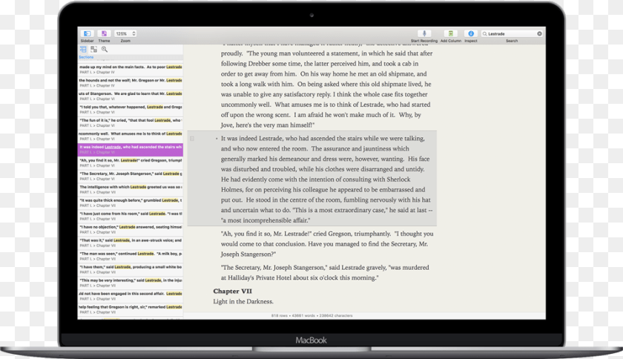
Task: Select result "Ah, you find it so, Mr. Lestrade!"
Action: (131, 162)
